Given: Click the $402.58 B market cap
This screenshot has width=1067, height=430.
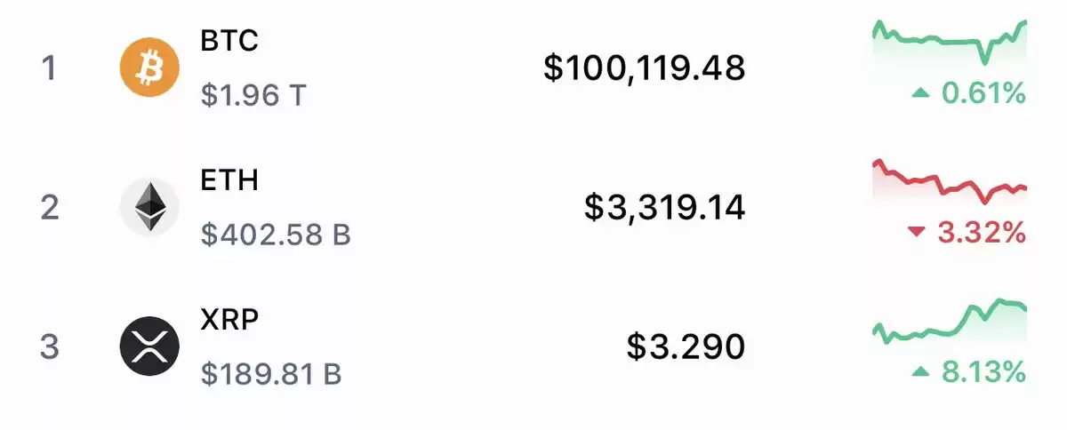Looking at the screenshot, I should 276,235.
